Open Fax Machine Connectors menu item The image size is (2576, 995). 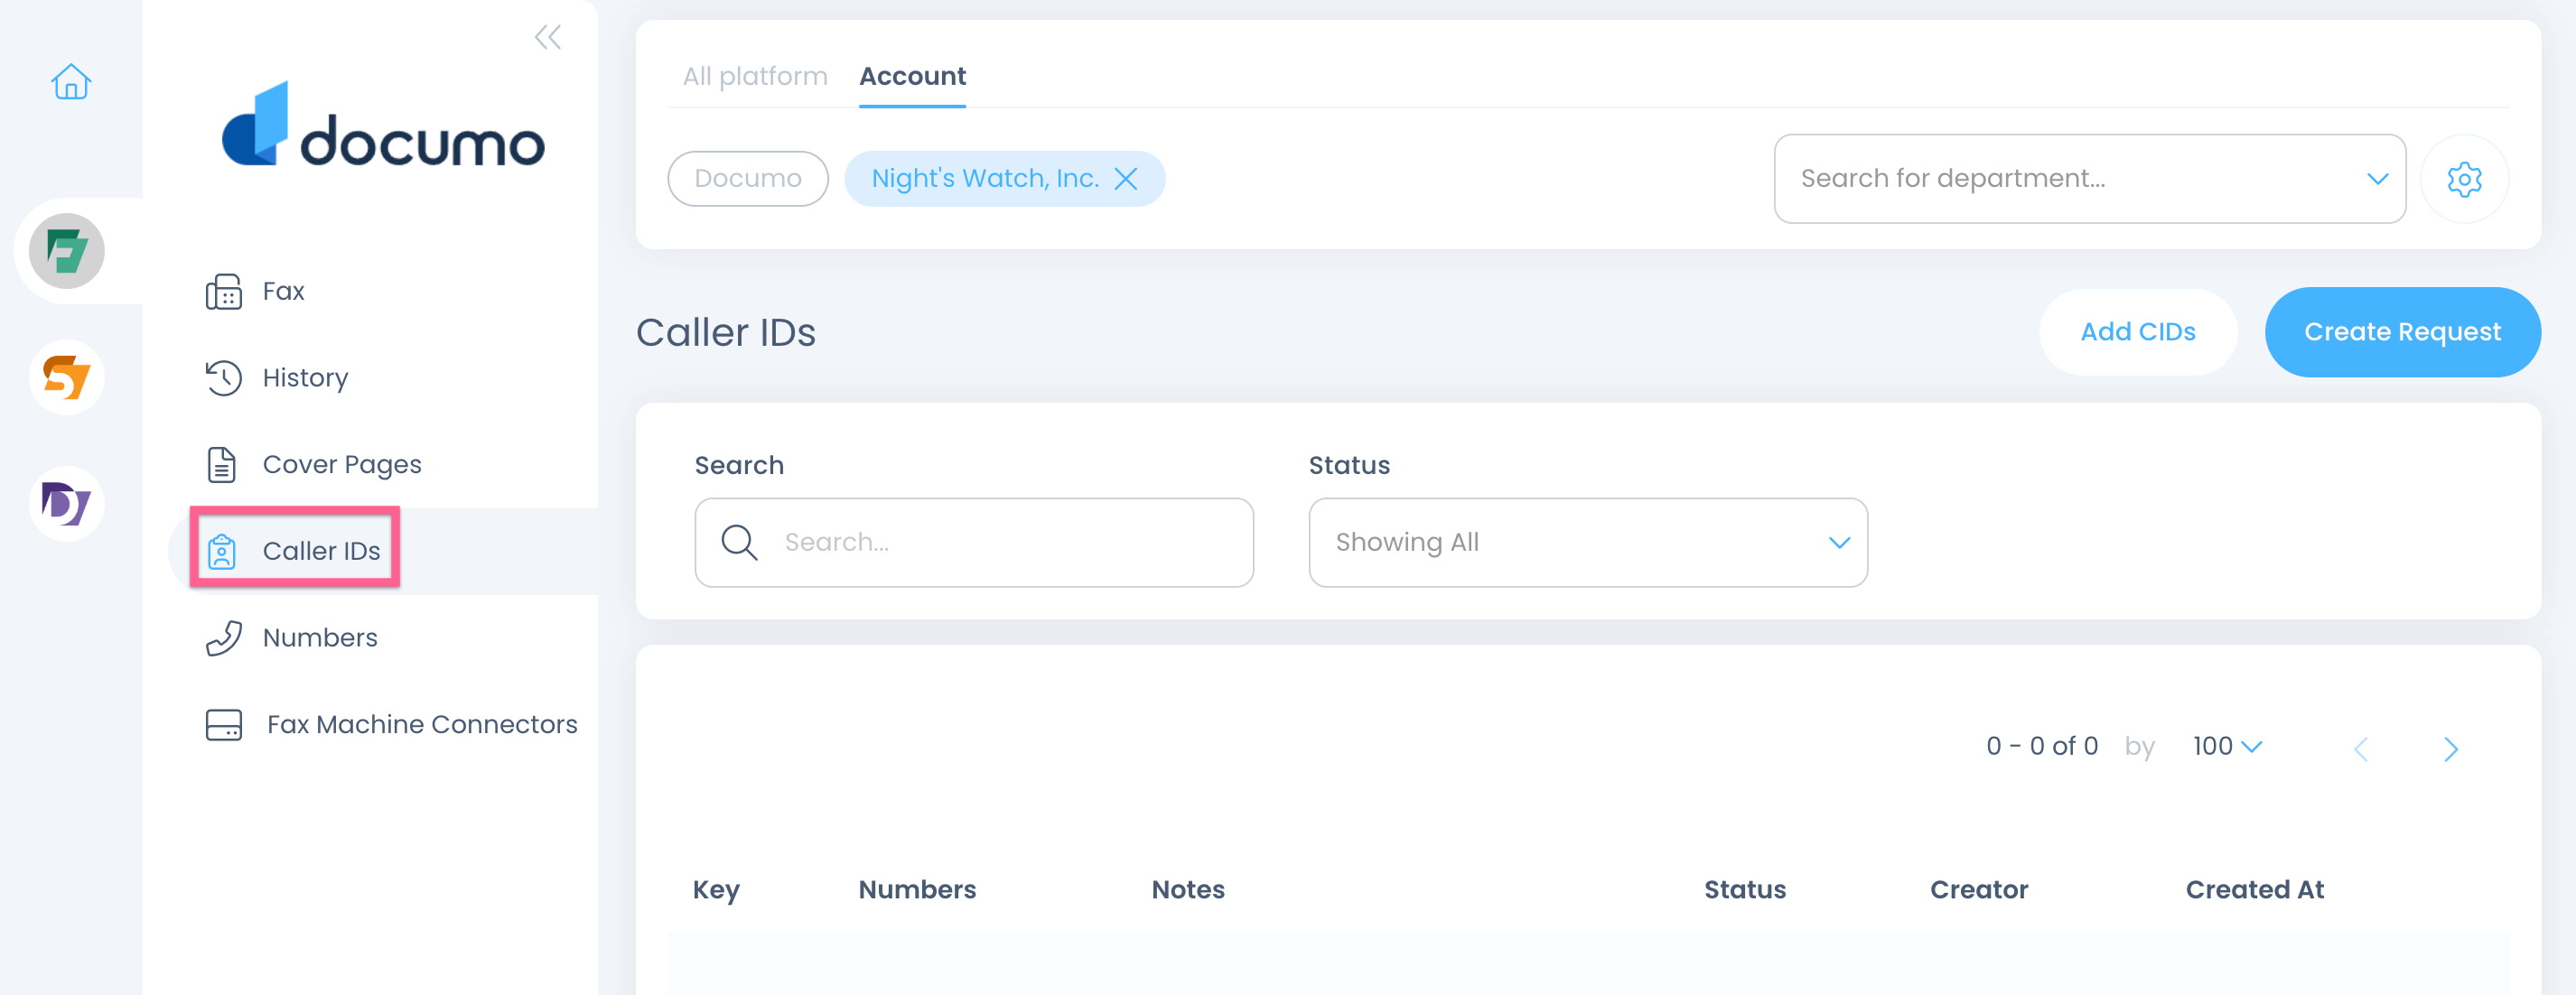(422, 724)
